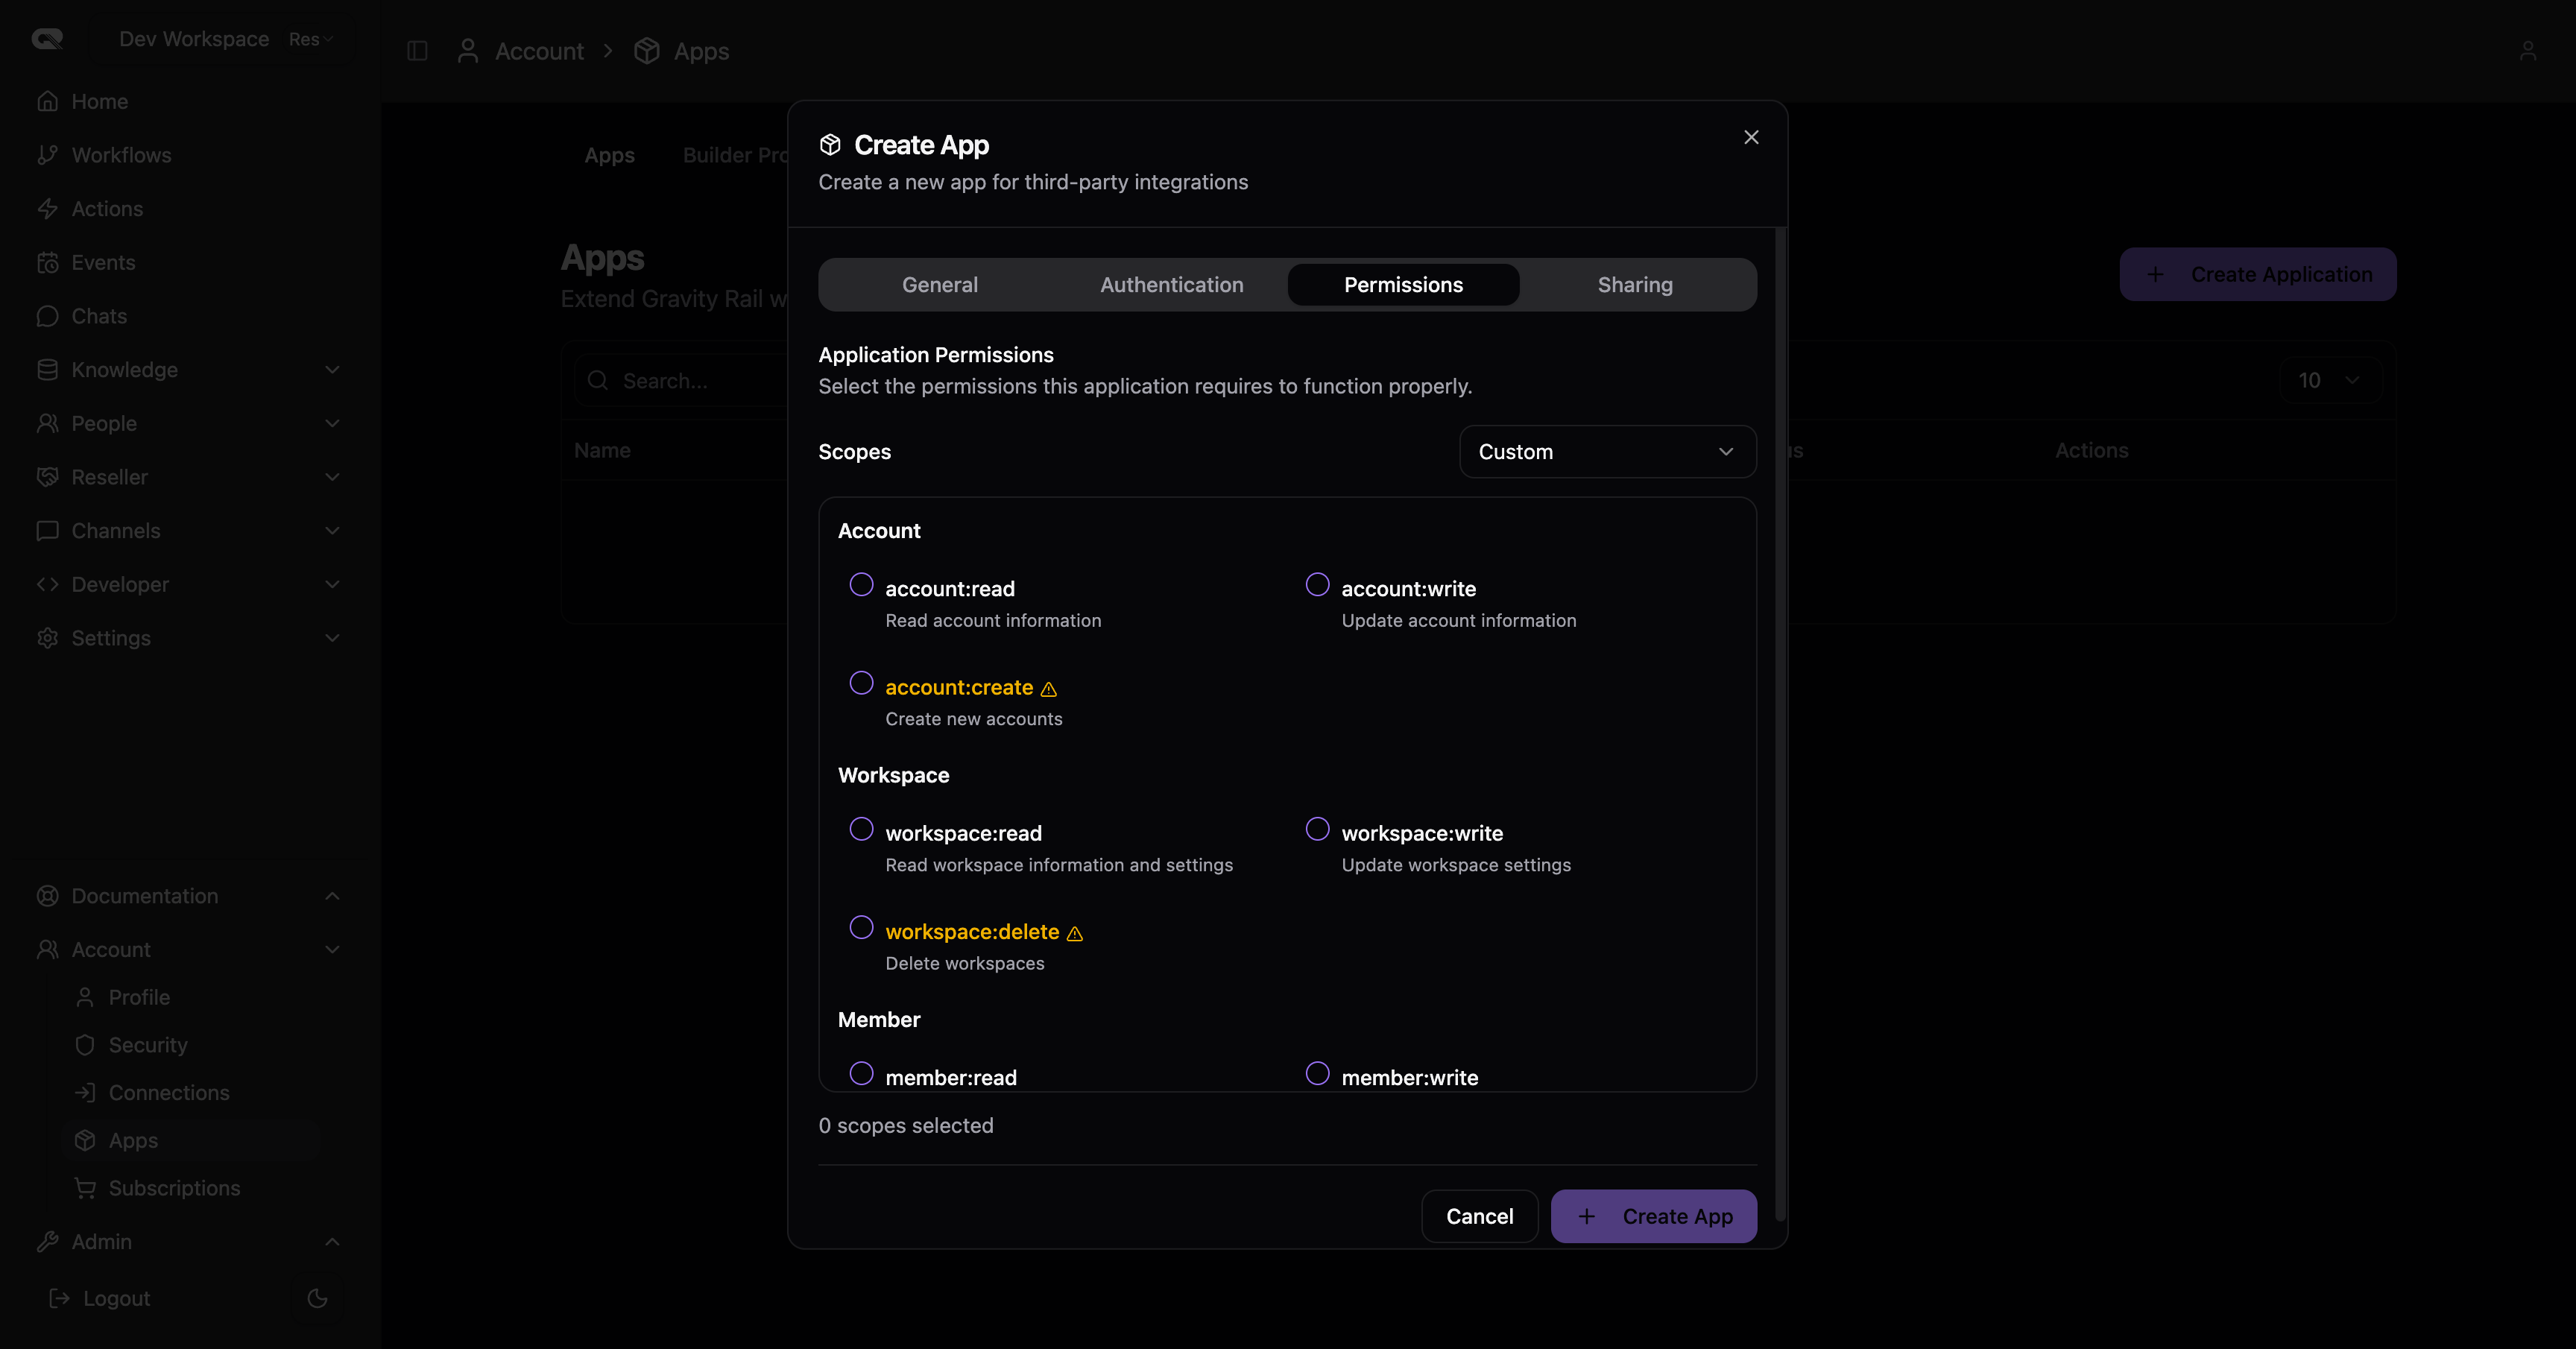
Task: Enable the account:create scope
Action: point(861,683)
